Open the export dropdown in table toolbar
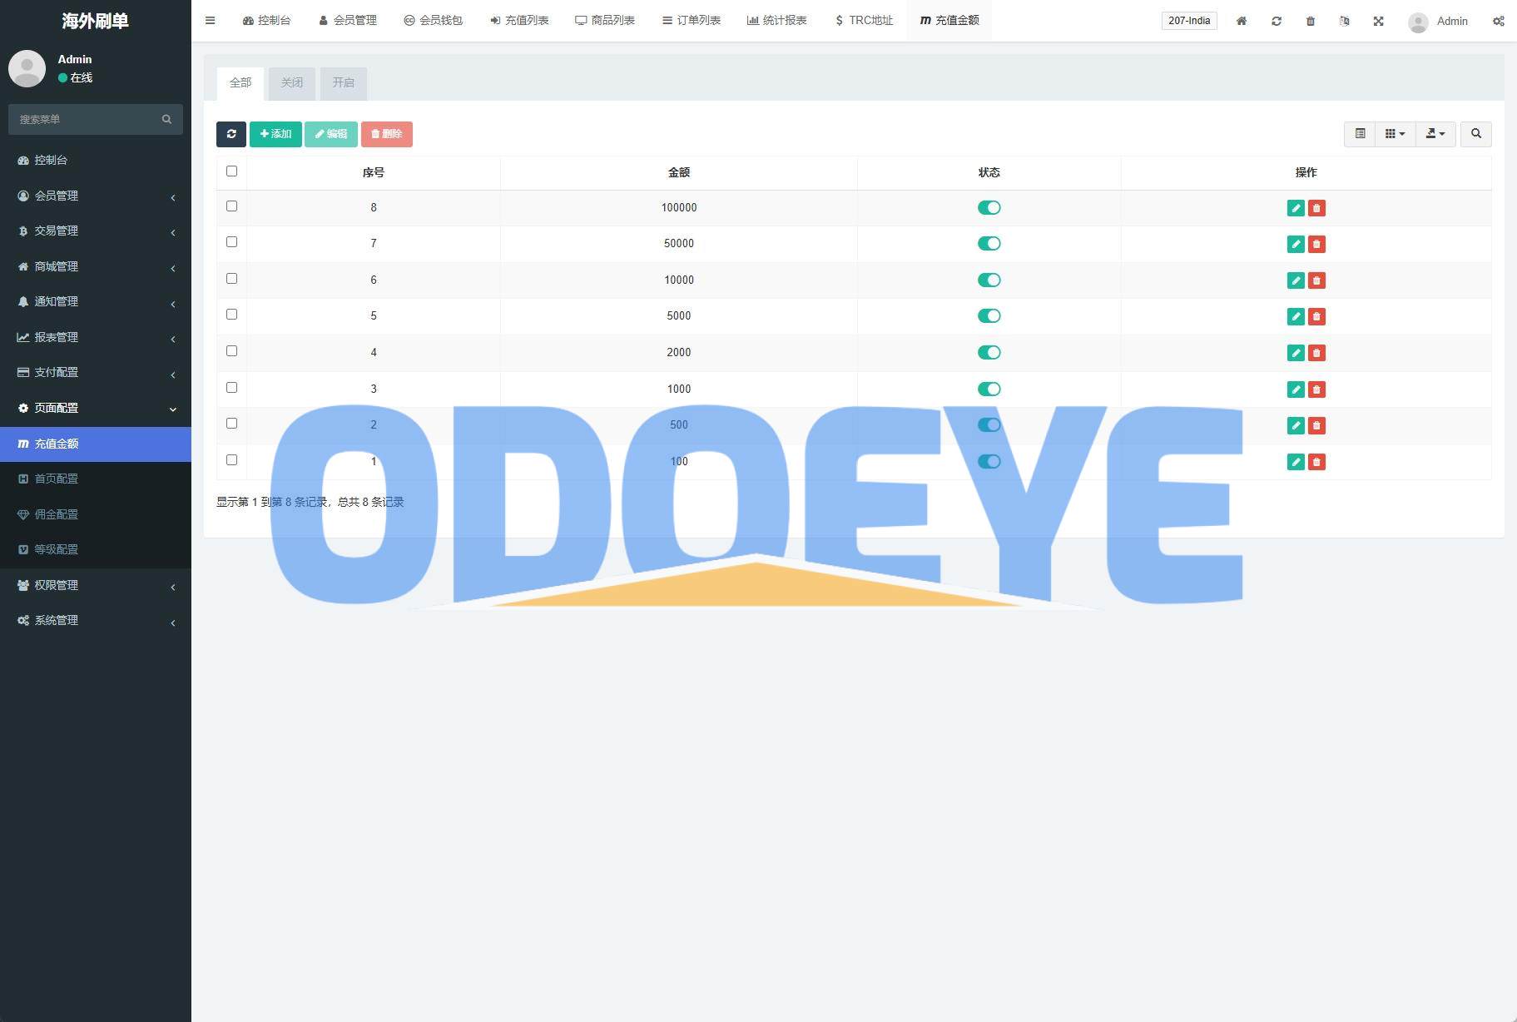The width and height of the screenshot is (1517, 1022). pos(1435,134)
